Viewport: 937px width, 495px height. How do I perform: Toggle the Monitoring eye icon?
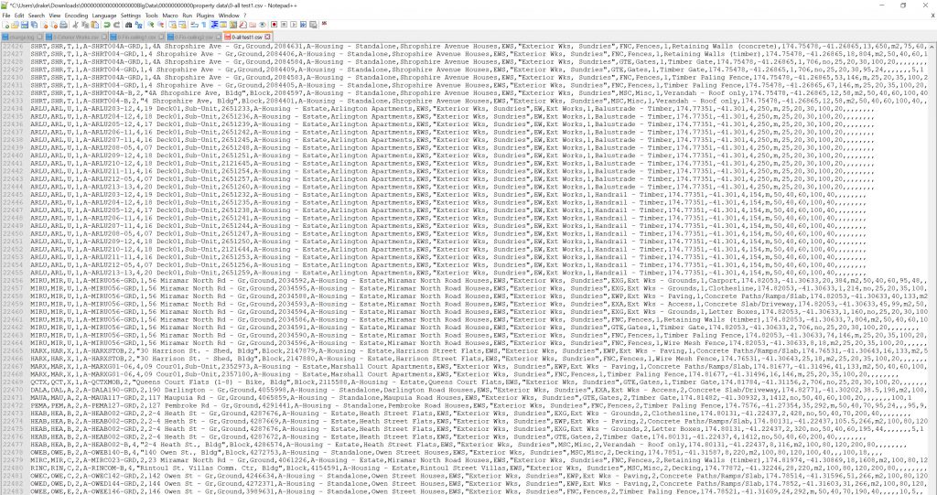(263, 25)
